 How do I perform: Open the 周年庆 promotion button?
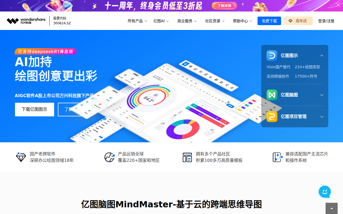pos(298,21)
